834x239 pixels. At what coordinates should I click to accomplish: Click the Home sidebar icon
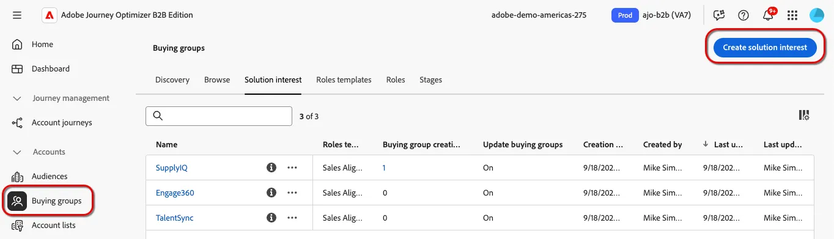point(17,45)
